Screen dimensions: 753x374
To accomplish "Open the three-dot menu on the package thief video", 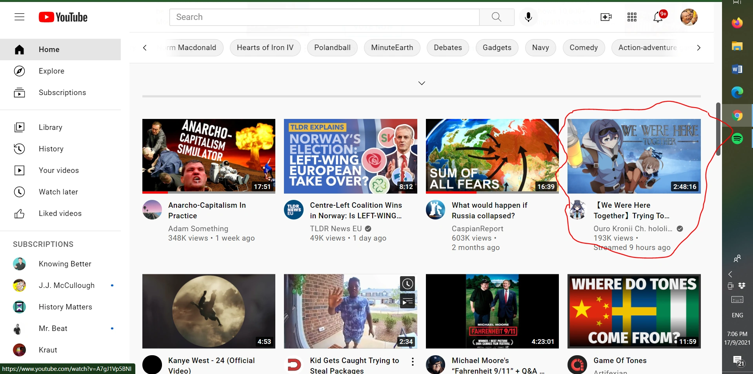I will [413, 362].
